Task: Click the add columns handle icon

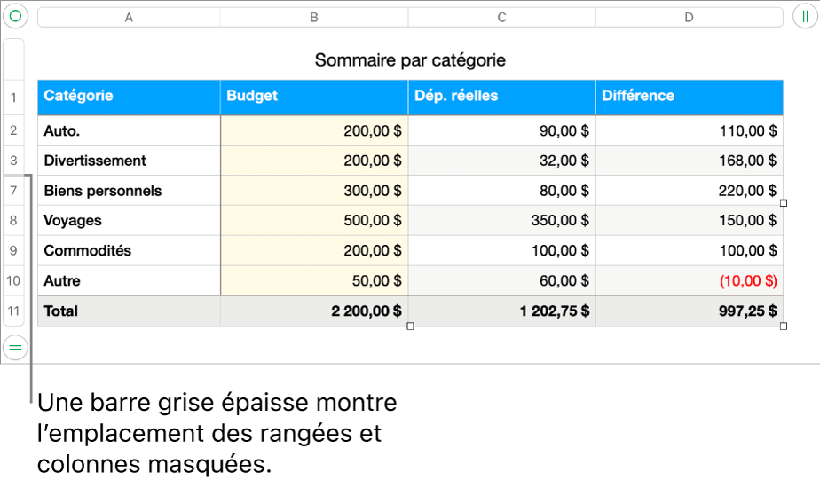Action: click(x=804, y=16)
